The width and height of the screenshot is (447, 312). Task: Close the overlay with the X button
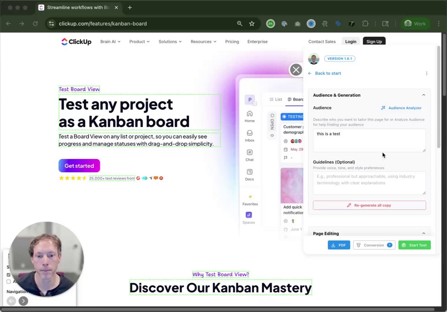(x=296, y=70)
